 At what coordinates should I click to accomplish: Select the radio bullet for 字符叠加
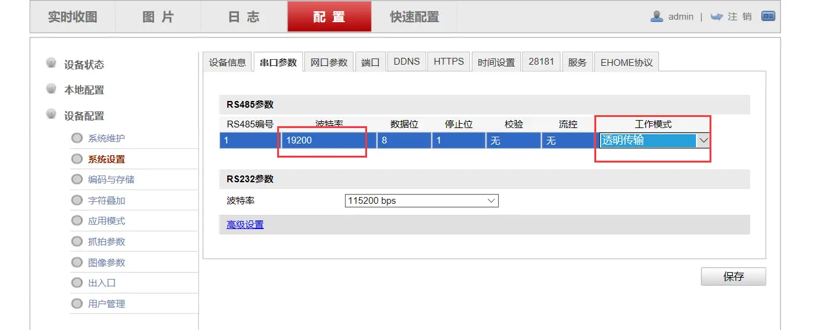[77, 200]
